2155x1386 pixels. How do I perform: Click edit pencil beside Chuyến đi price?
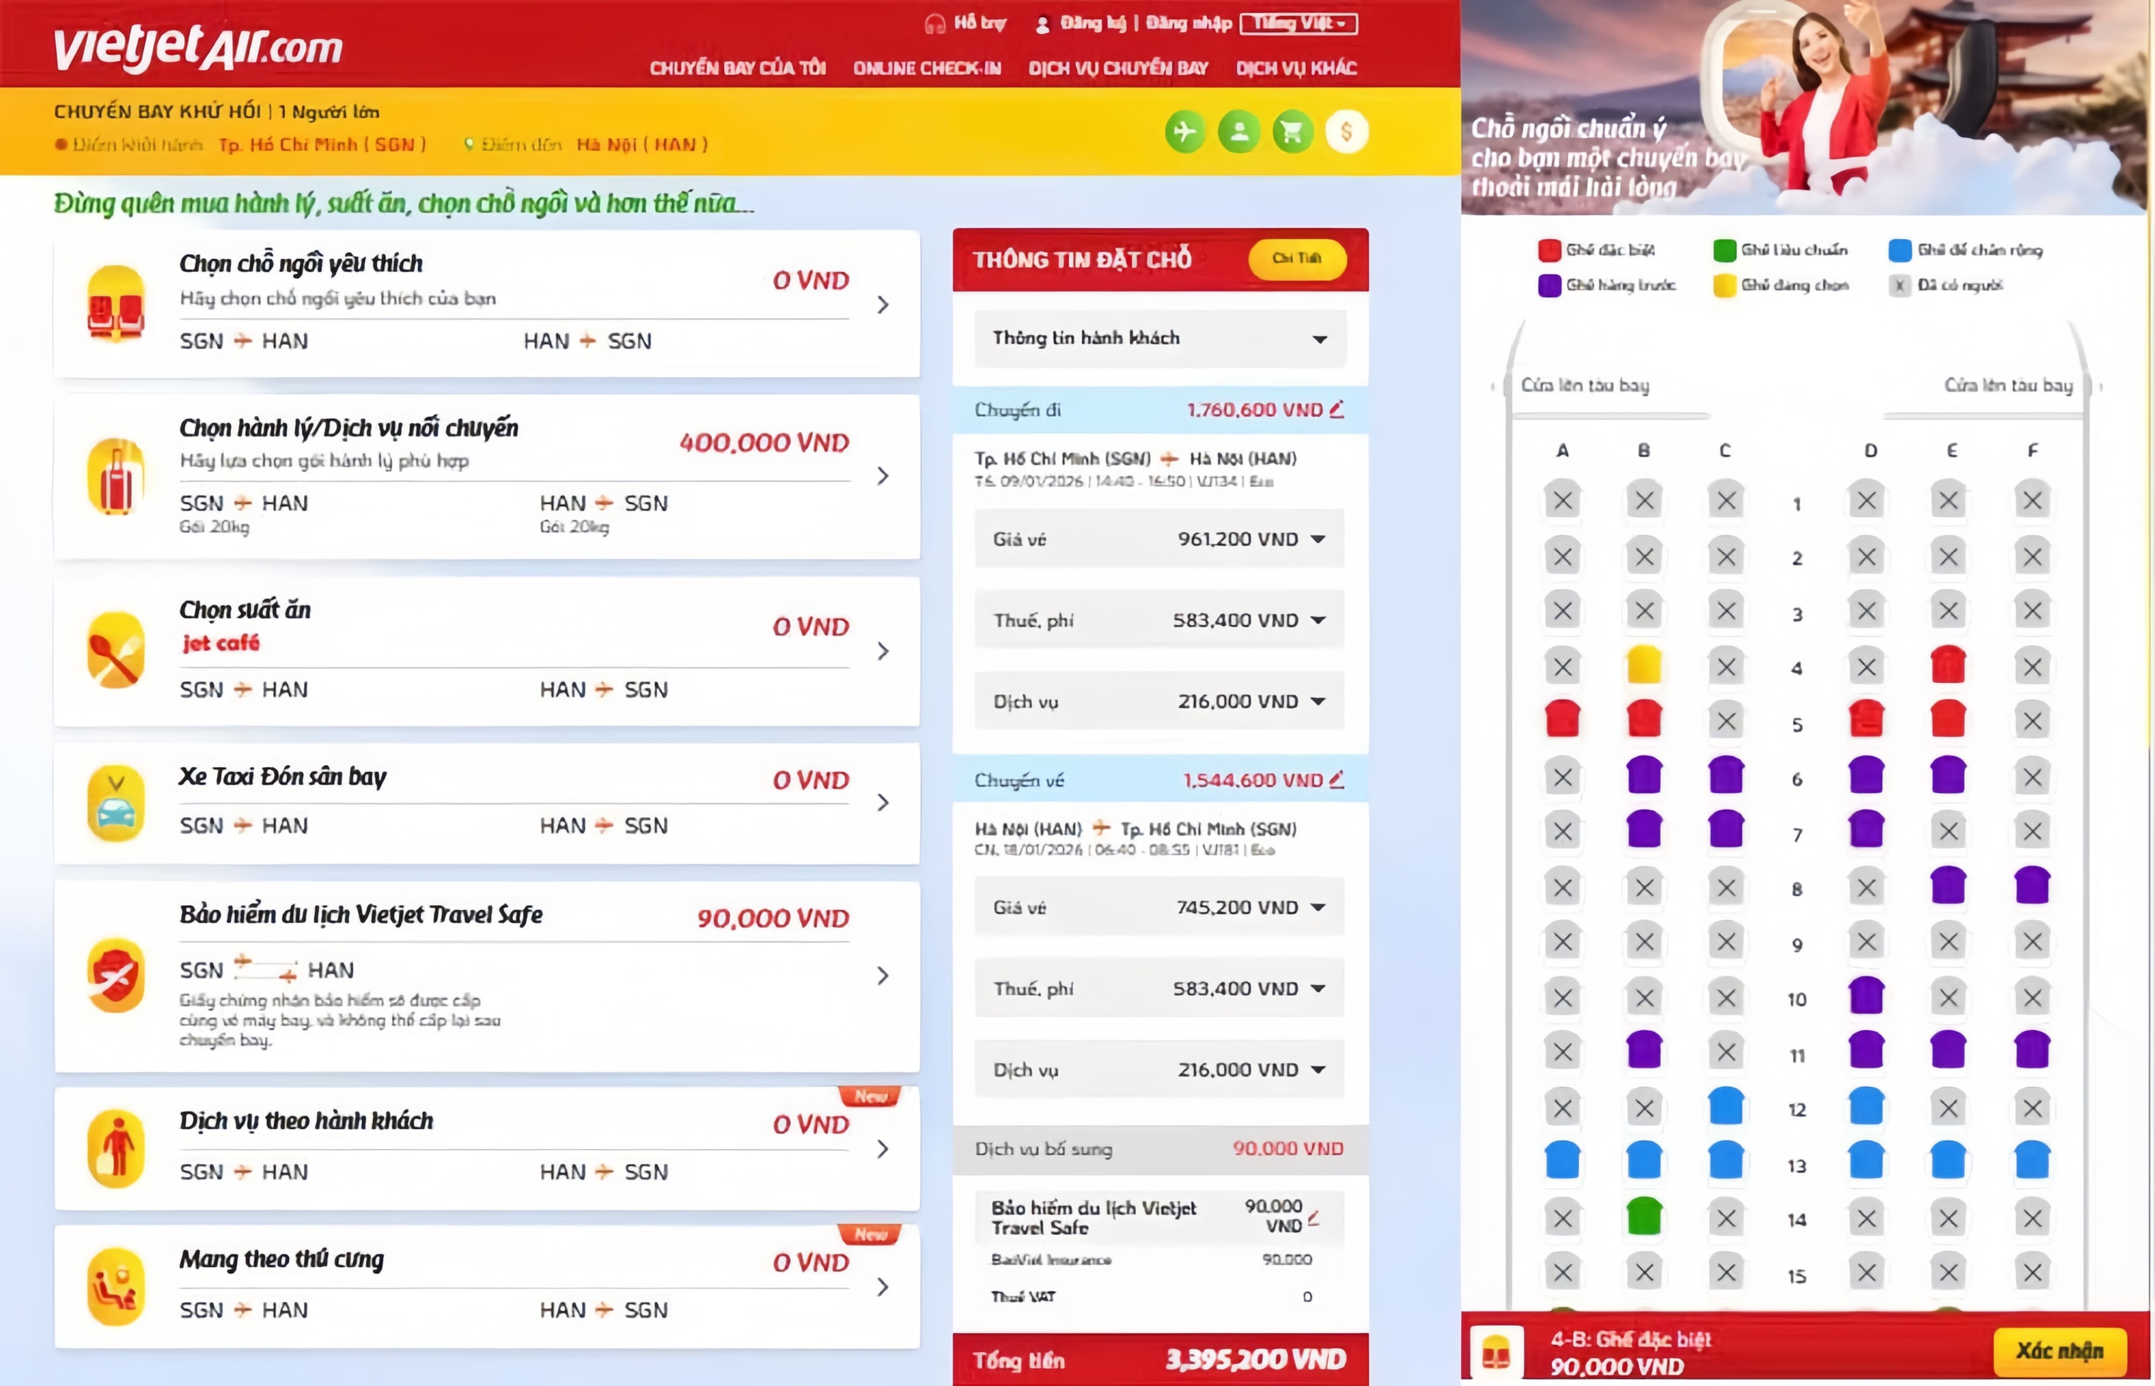1337,410
